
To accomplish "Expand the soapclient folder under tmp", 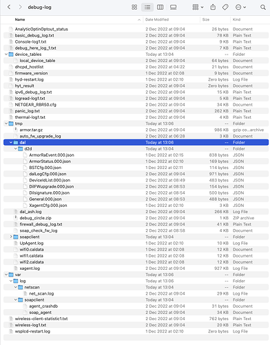I will pyautogui.click(x=11, y=237).
